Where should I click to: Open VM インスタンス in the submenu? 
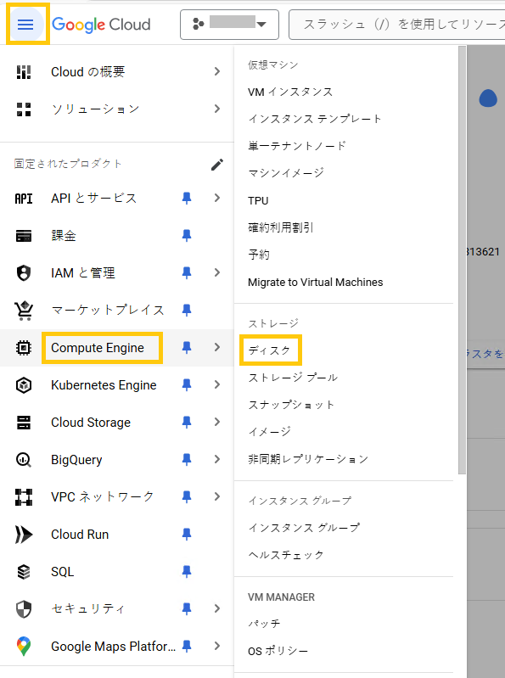pyautogui.click(x=290, y=92)
